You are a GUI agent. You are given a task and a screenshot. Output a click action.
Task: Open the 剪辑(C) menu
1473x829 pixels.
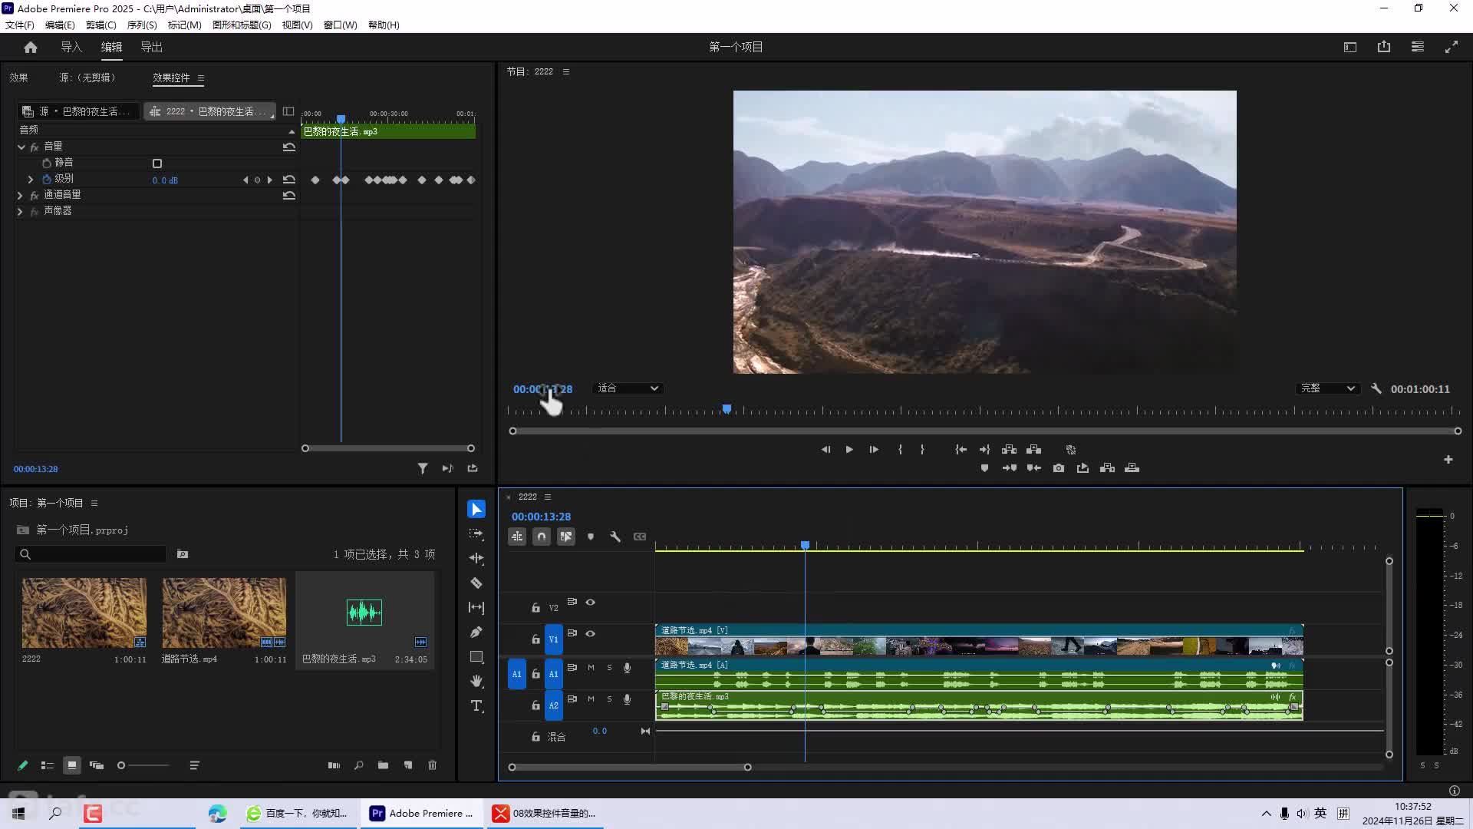(101, 25)
